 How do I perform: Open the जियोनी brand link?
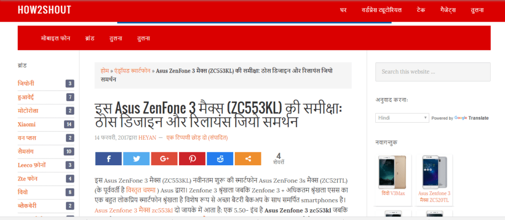click(26, 83)
